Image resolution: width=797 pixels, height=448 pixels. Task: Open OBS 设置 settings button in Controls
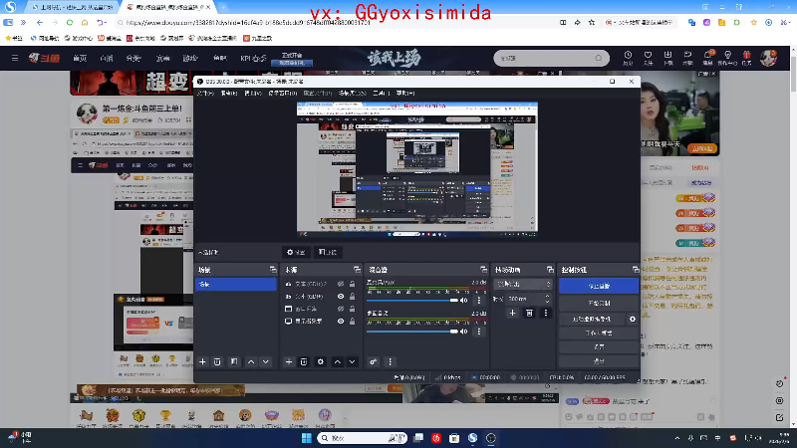[599, 346]
